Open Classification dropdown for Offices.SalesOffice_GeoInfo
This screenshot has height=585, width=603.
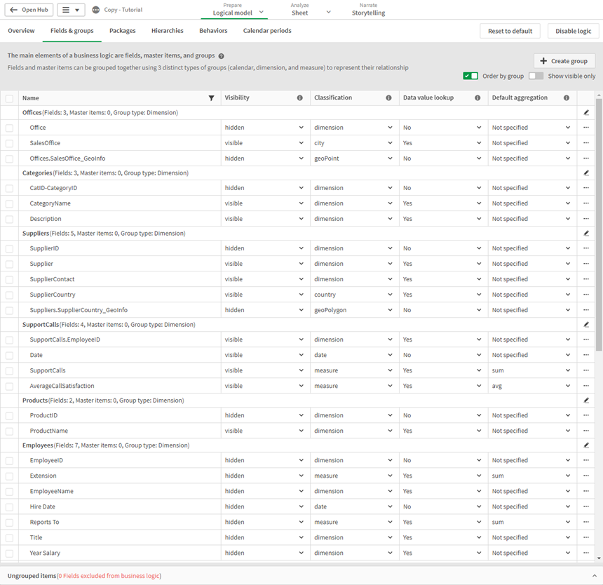click(x=353, y=158)
